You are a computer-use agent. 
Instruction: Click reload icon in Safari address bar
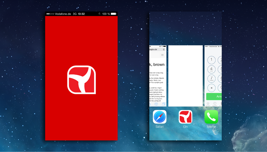click(164, 49)
